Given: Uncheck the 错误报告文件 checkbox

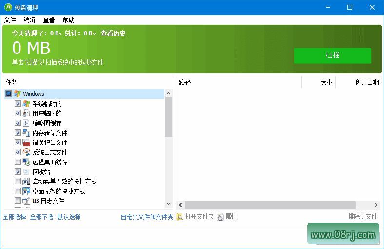Looking at the screenshot, I should [x=18, y=142].
